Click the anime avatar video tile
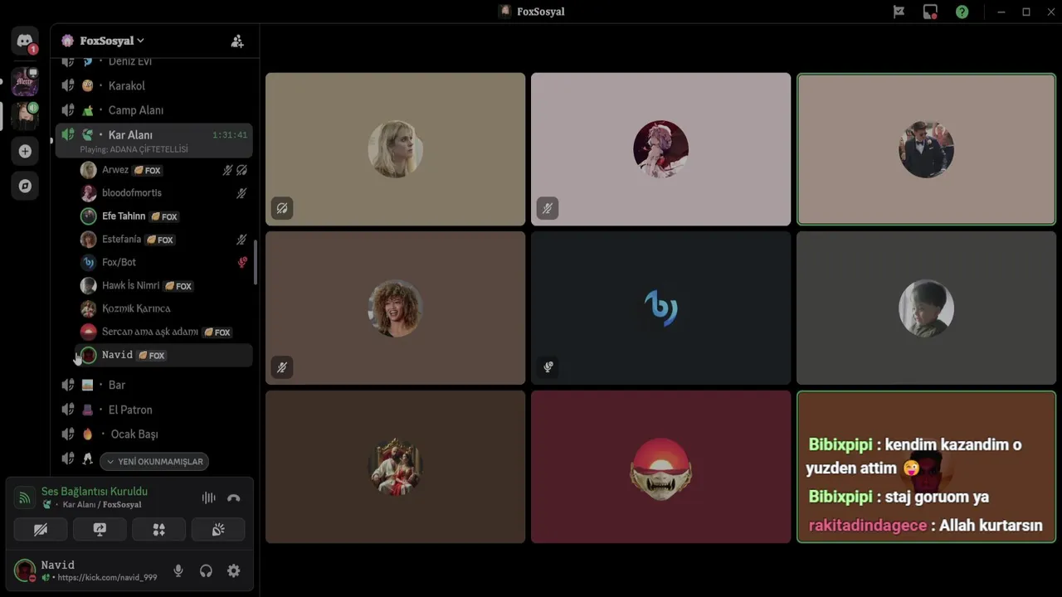The image size is (1062, 597). pos(661,149)
